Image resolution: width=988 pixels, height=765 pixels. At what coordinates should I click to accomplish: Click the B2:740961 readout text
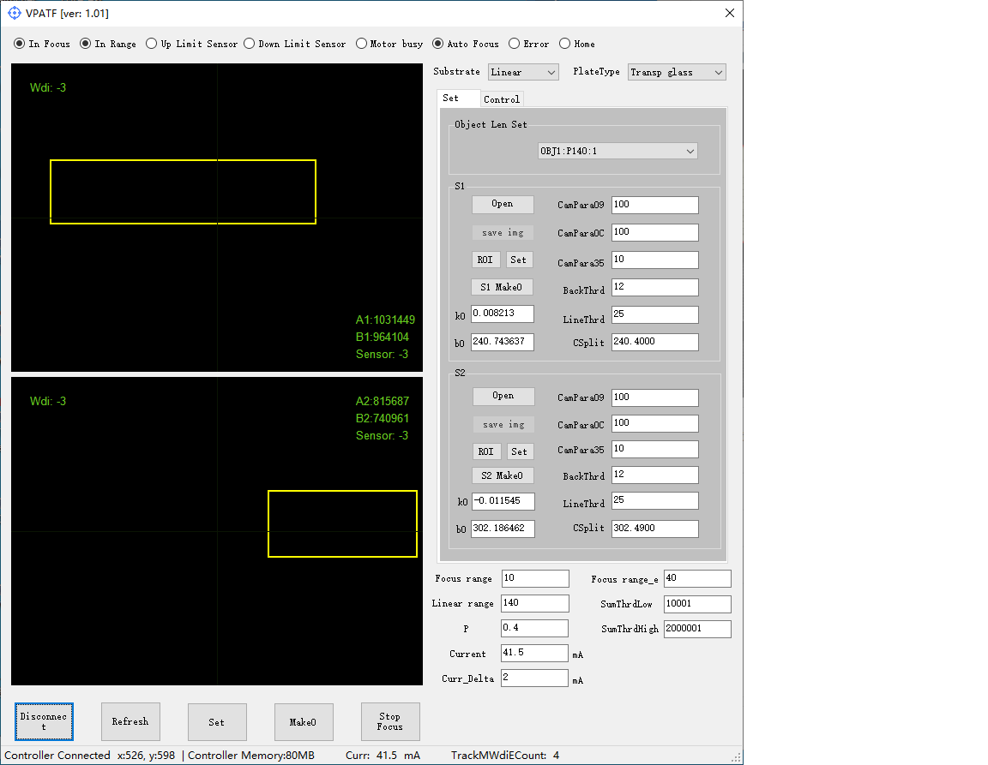pos(382,418)
